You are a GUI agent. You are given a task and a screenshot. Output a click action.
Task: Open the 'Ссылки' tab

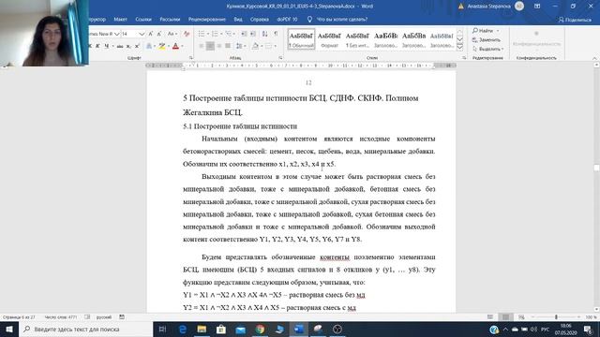(143, 19)
